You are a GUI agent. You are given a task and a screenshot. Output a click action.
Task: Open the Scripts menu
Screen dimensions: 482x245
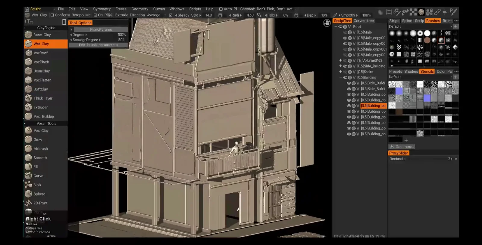(195, 9)
